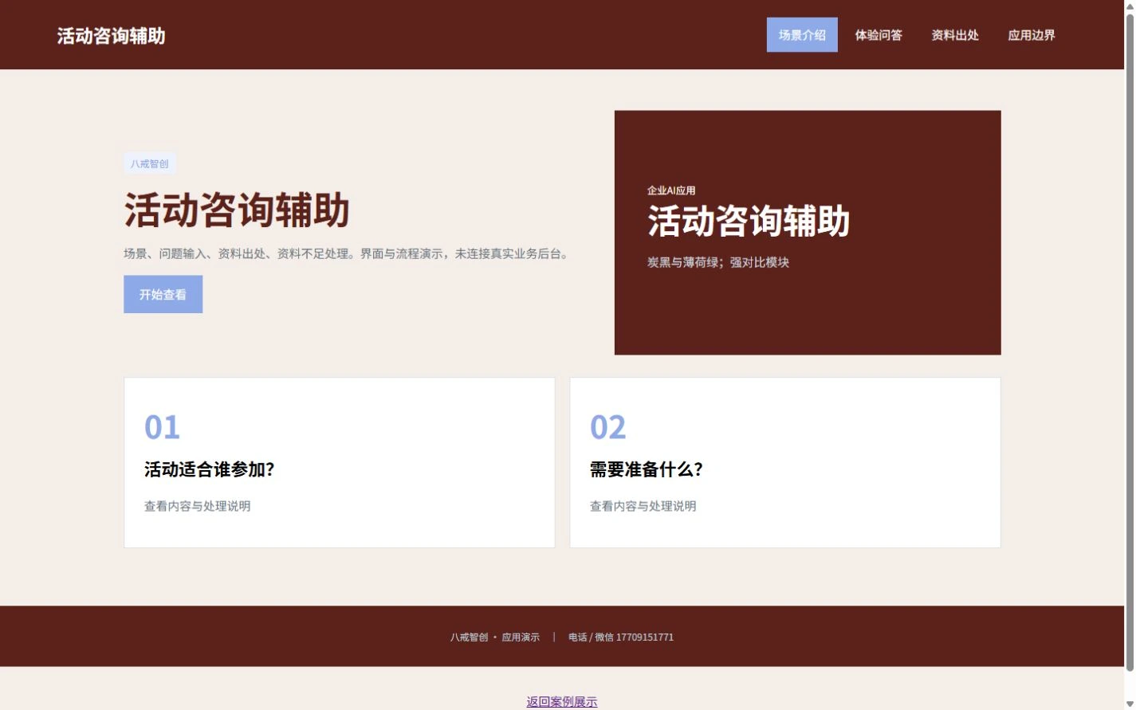
Task: Click the large 活动咨询辅助 main heading
Action: pos(237,210)
